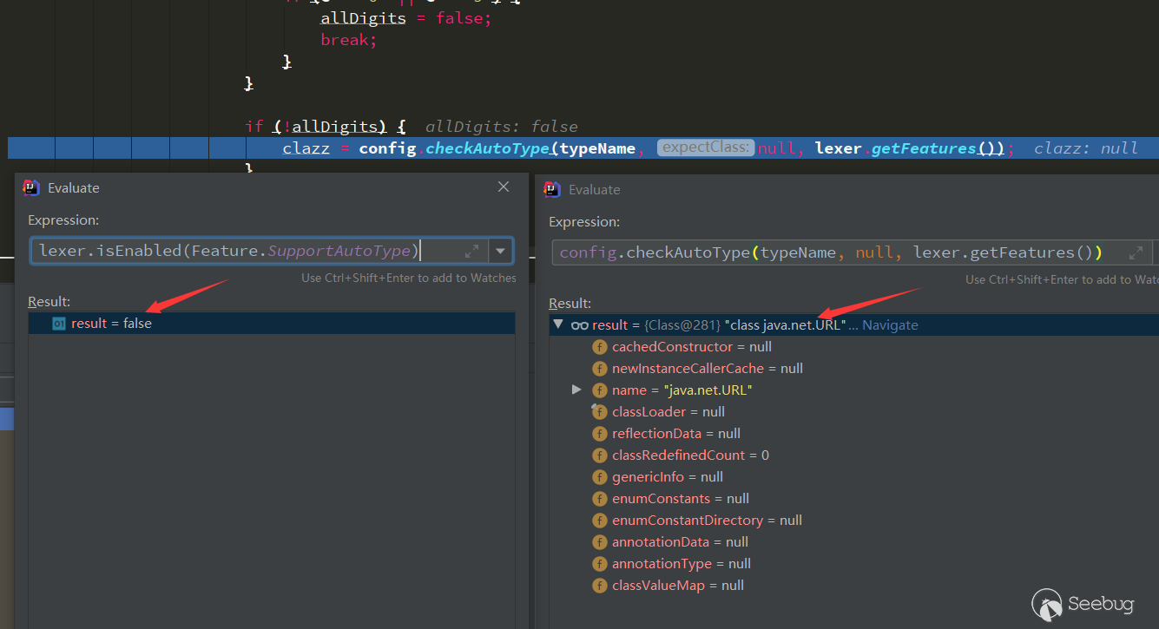
Task: Select the enumConstants field row
Action: [681, 499]
